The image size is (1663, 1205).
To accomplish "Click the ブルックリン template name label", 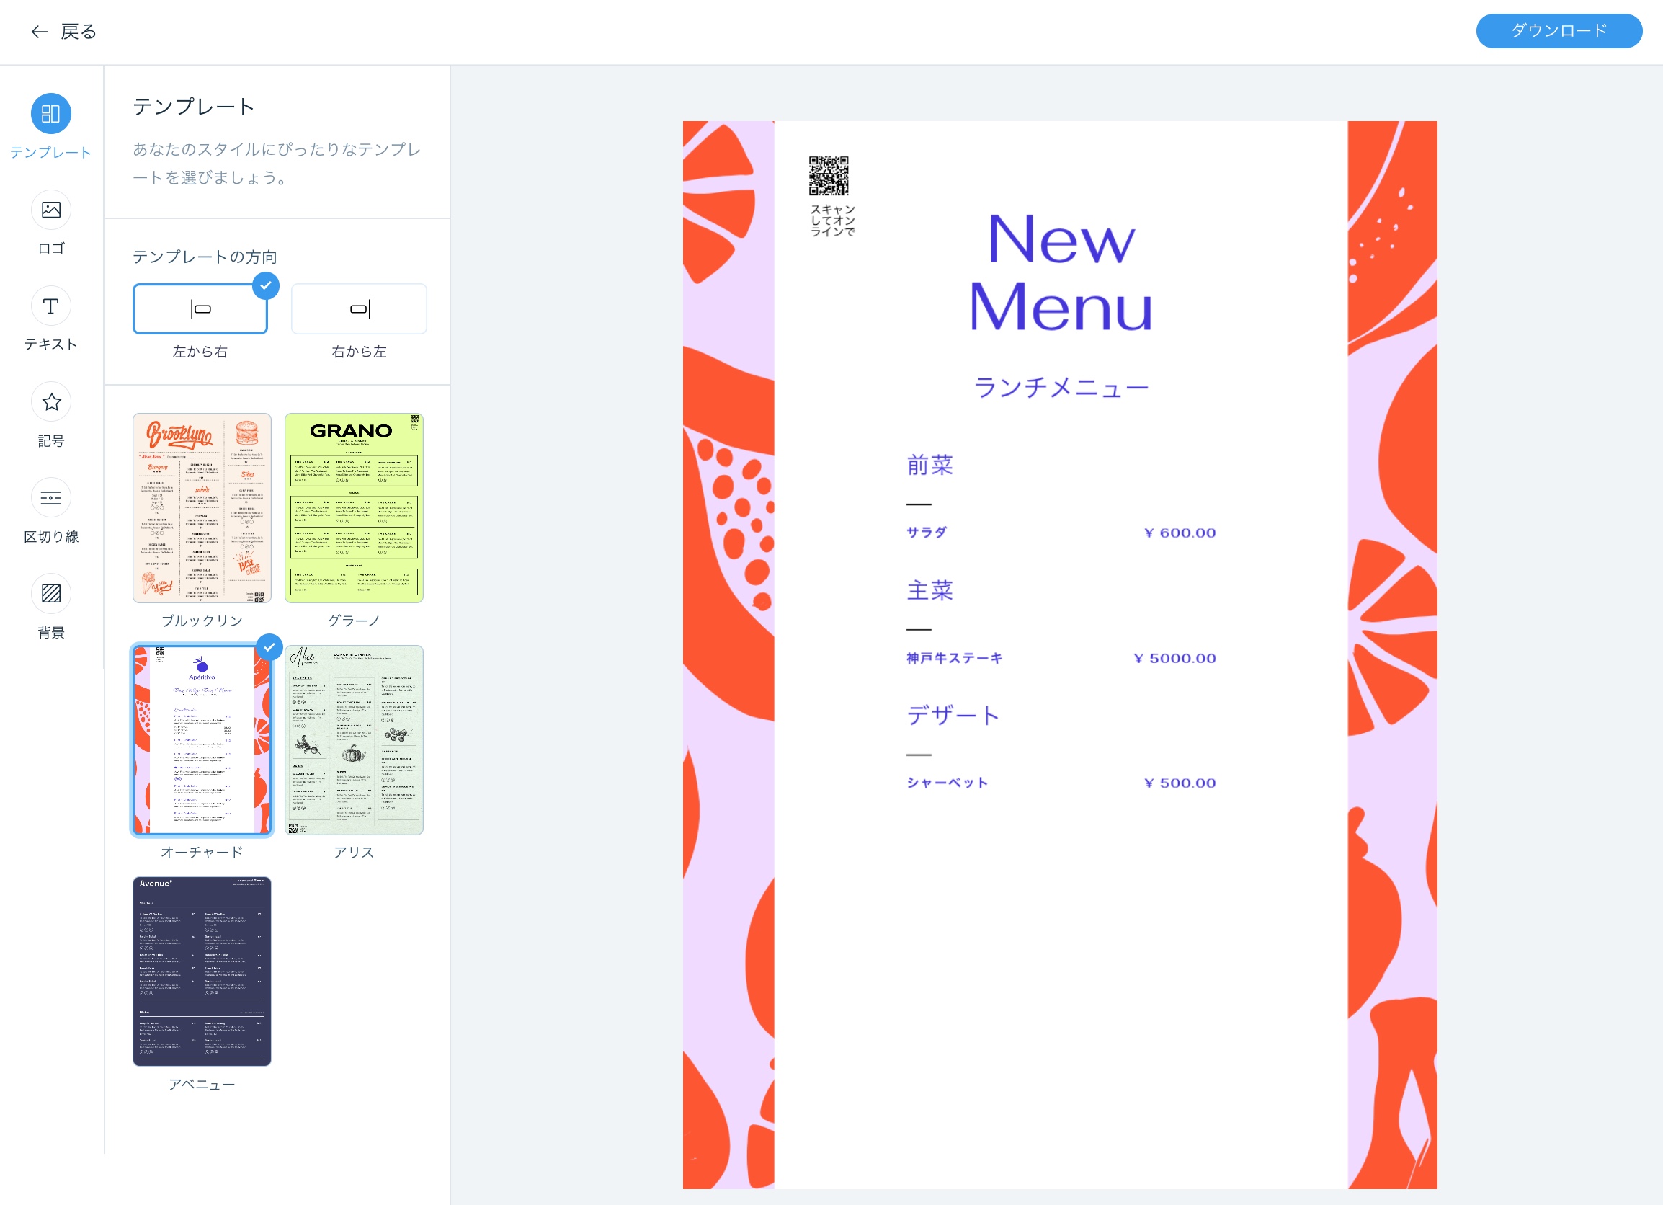I will (202, 621).
